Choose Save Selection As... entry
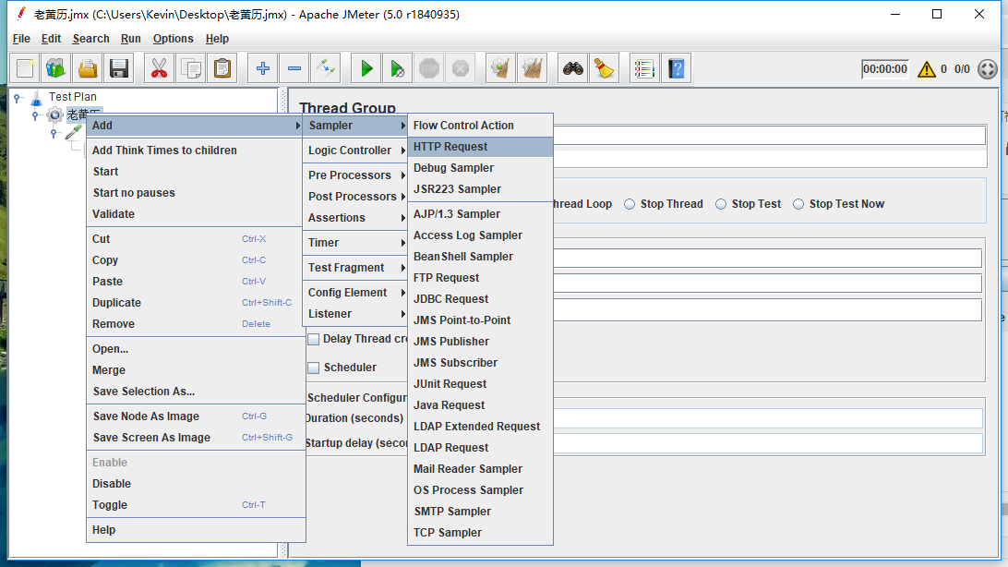 coord(194,392)
